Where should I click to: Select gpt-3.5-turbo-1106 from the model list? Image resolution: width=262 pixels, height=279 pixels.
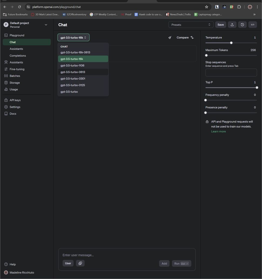point(72,65)
